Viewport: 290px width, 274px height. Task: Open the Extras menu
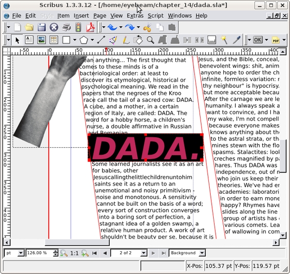135,15
